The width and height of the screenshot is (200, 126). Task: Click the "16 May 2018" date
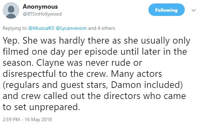pos(38,120)
